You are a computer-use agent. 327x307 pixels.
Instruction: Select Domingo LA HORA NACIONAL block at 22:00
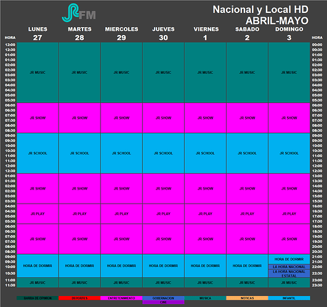[x=289, y=266]
